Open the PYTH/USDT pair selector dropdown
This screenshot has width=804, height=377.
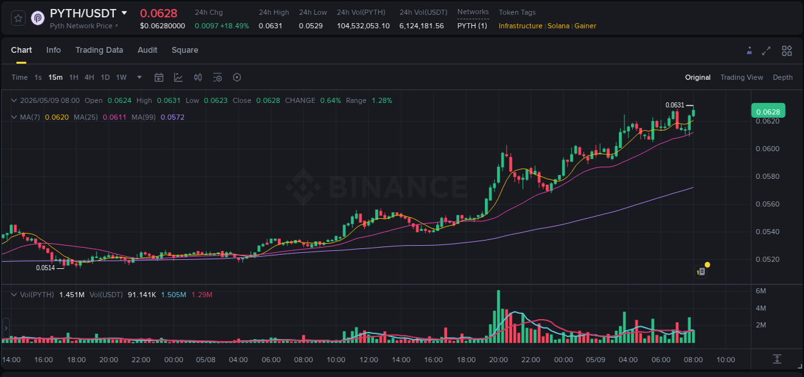coord(124,13)
